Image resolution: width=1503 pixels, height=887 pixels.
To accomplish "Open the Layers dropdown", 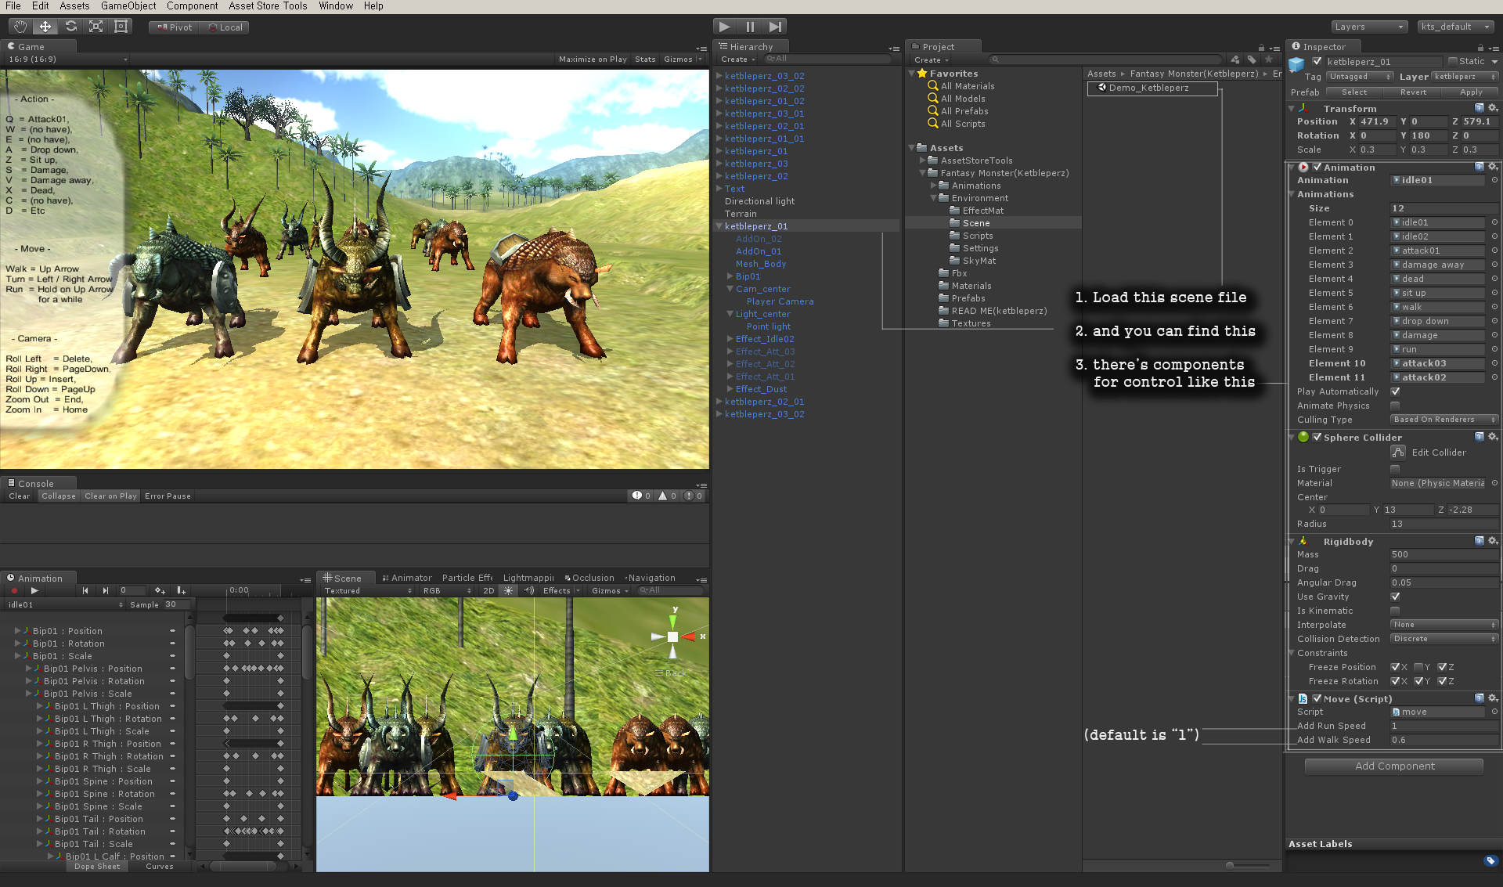I will [x=1369, y=27].
